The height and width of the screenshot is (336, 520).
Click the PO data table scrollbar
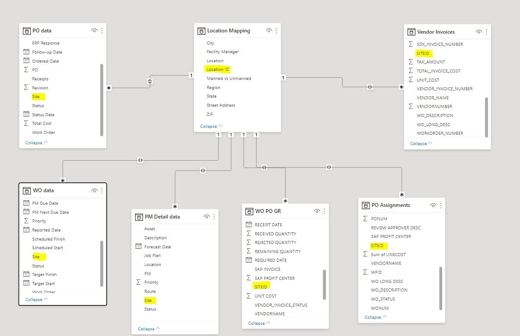pyautogui.click(x=102, y=100)
